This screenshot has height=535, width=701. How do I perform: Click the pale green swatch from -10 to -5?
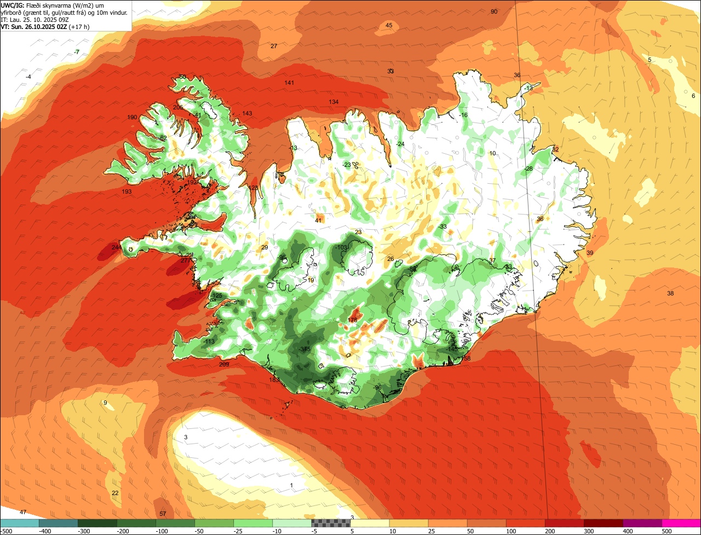(292, 523)
